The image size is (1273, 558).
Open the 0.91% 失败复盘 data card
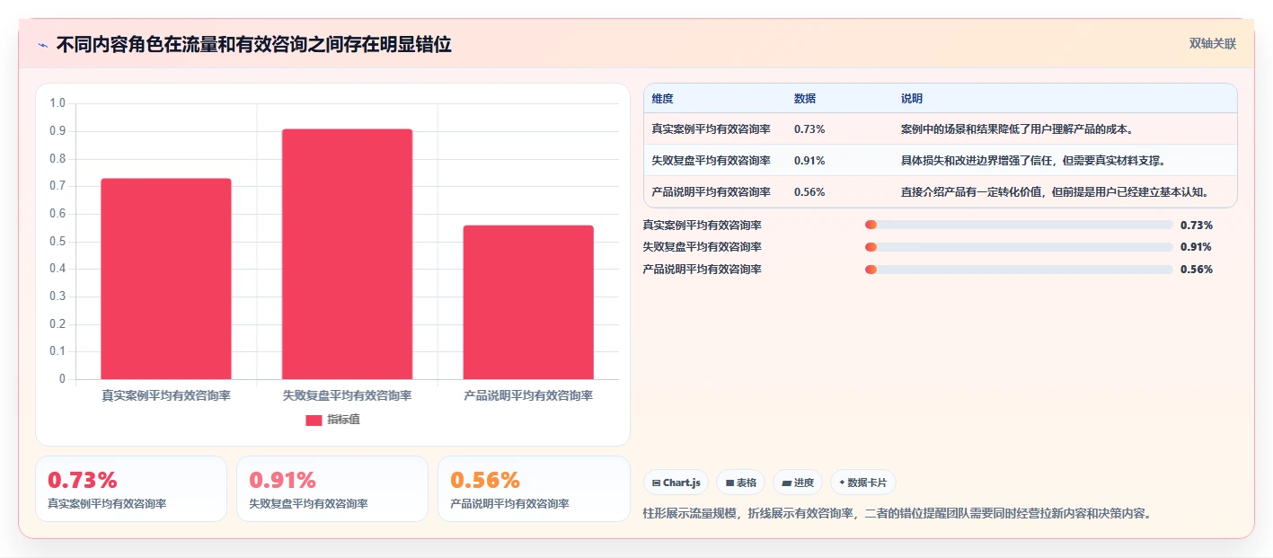332,489
